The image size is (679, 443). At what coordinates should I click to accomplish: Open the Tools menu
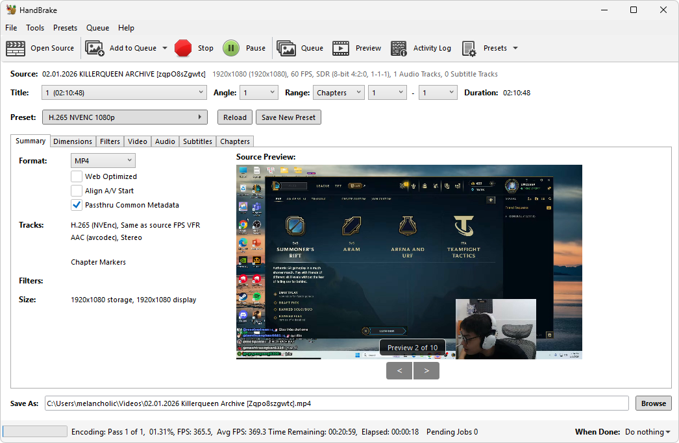click(x=35, y=28)
